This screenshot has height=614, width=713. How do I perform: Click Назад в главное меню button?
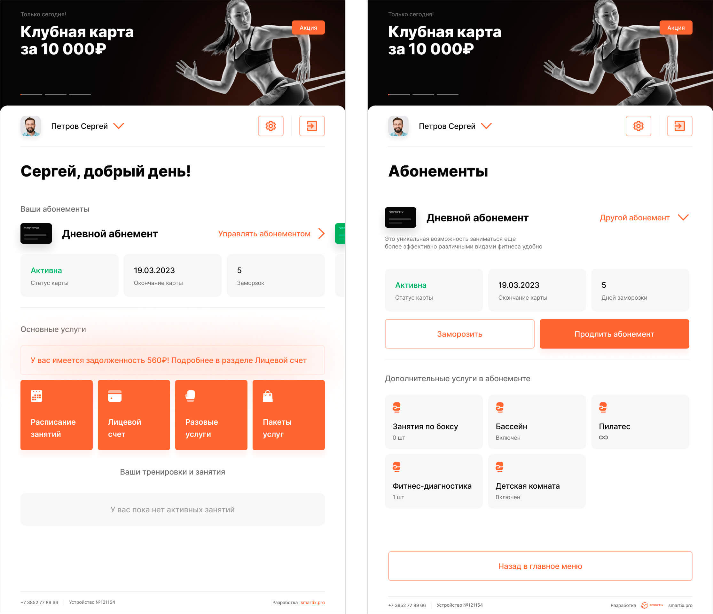point(540,566)
